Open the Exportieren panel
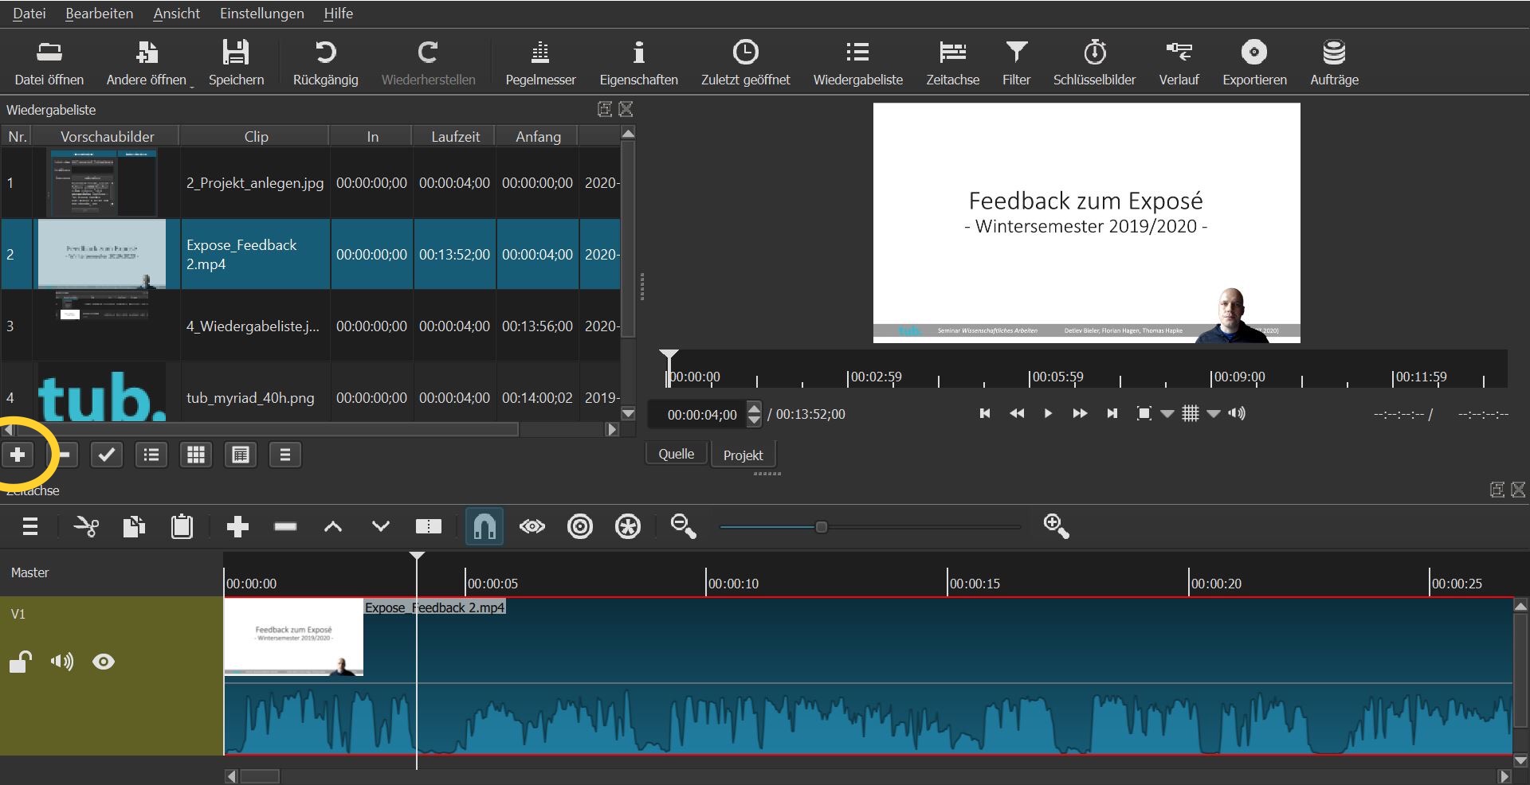The image size is (1530, 785). coord(1254,62)
